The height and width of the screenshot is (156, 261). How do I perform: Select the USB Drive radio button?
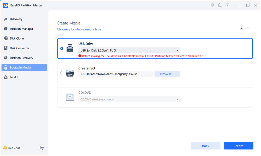click(x=62, y=48)
